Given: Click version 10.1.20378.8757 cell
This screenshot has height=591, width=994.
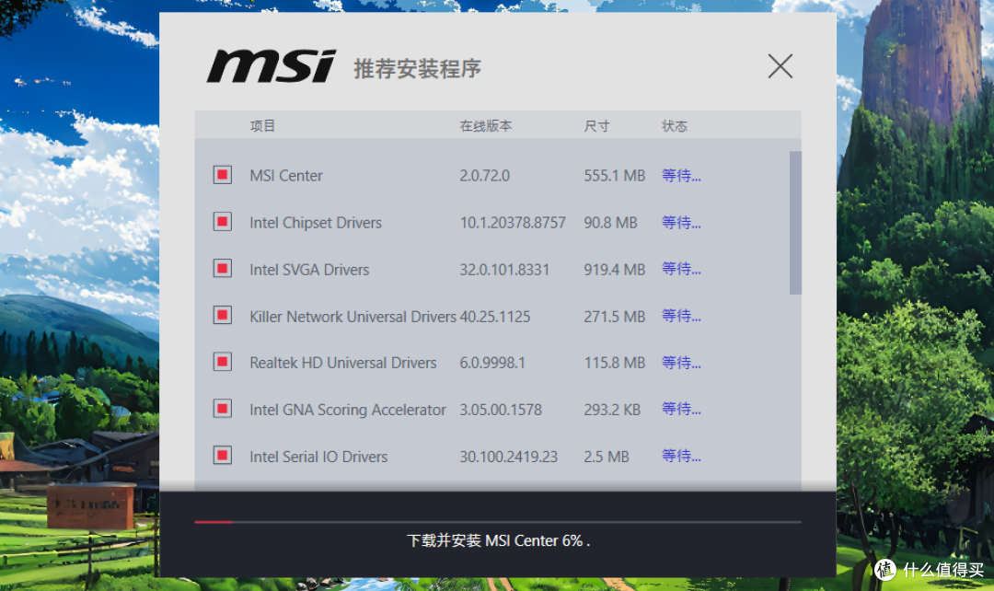Looking at the screenshot, I should coord(513,223).
